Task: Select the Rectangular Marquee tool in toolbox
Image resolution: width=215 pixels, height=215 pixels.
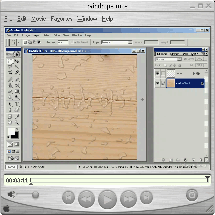Action: click(10, 61)
